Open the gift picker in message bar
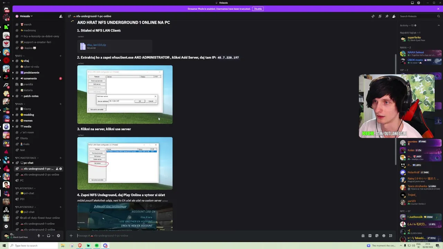The image size is (443, 249). [x=363, y=236]
